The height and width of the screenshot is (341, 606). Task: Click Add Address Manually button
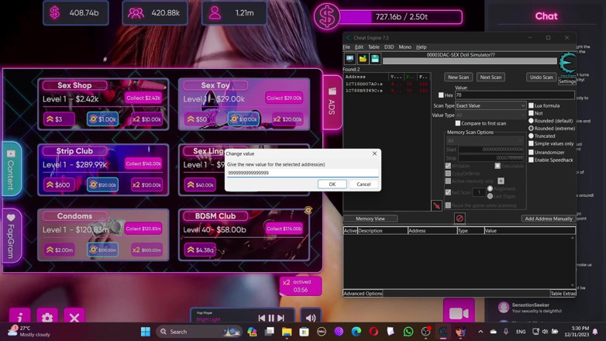(x=549, y=219)
